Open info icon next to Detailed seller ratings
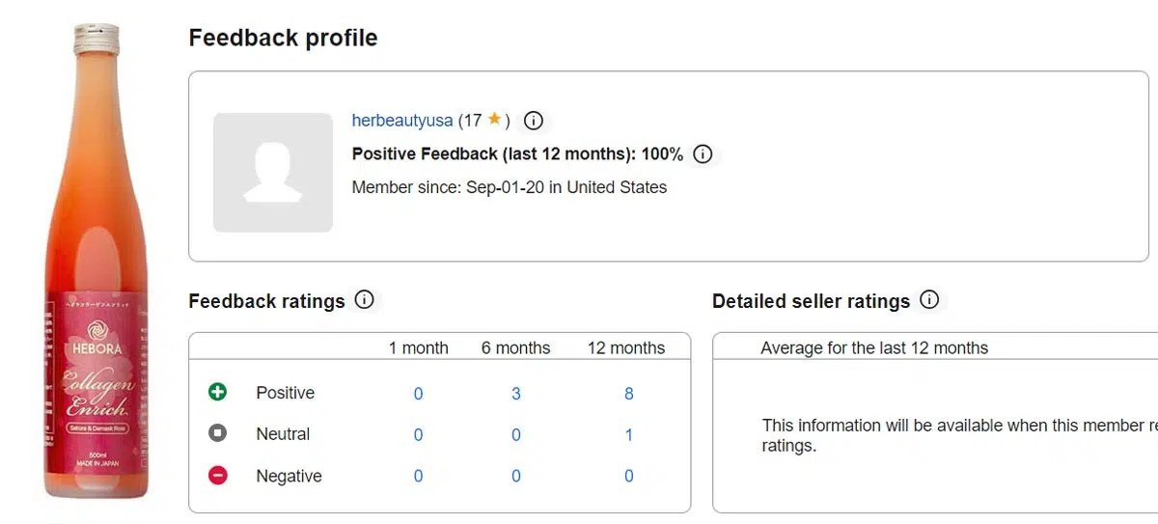Image resolution: width=1158 pixels, height=524 pixels. 929,300
